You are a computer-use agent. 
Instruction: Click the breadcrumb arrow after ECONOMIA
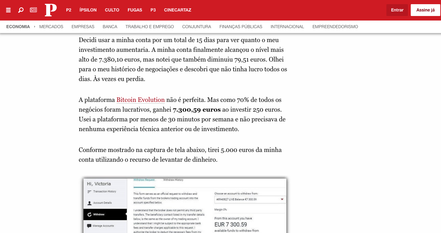click(34, 26)
